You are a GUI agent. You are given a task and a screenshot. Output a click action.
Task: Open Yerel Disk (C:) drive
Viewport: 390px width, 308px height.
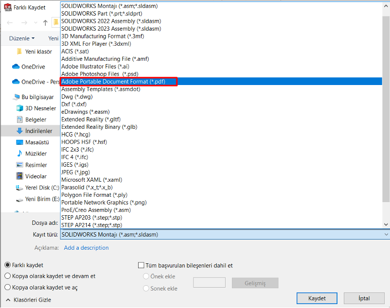pos(37,188)
